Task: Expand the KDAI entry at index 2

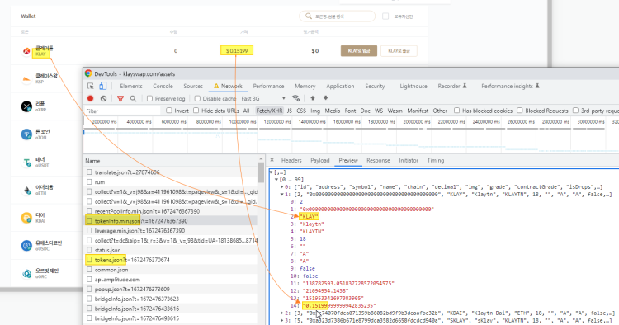Action: coord(282,313)
